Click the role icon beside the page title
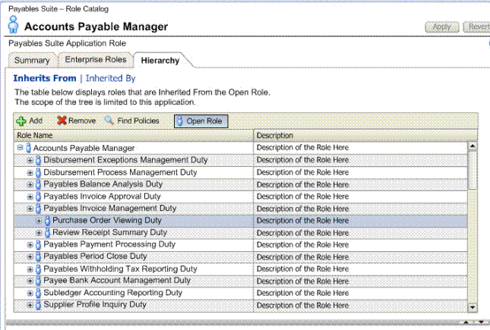 13,24
